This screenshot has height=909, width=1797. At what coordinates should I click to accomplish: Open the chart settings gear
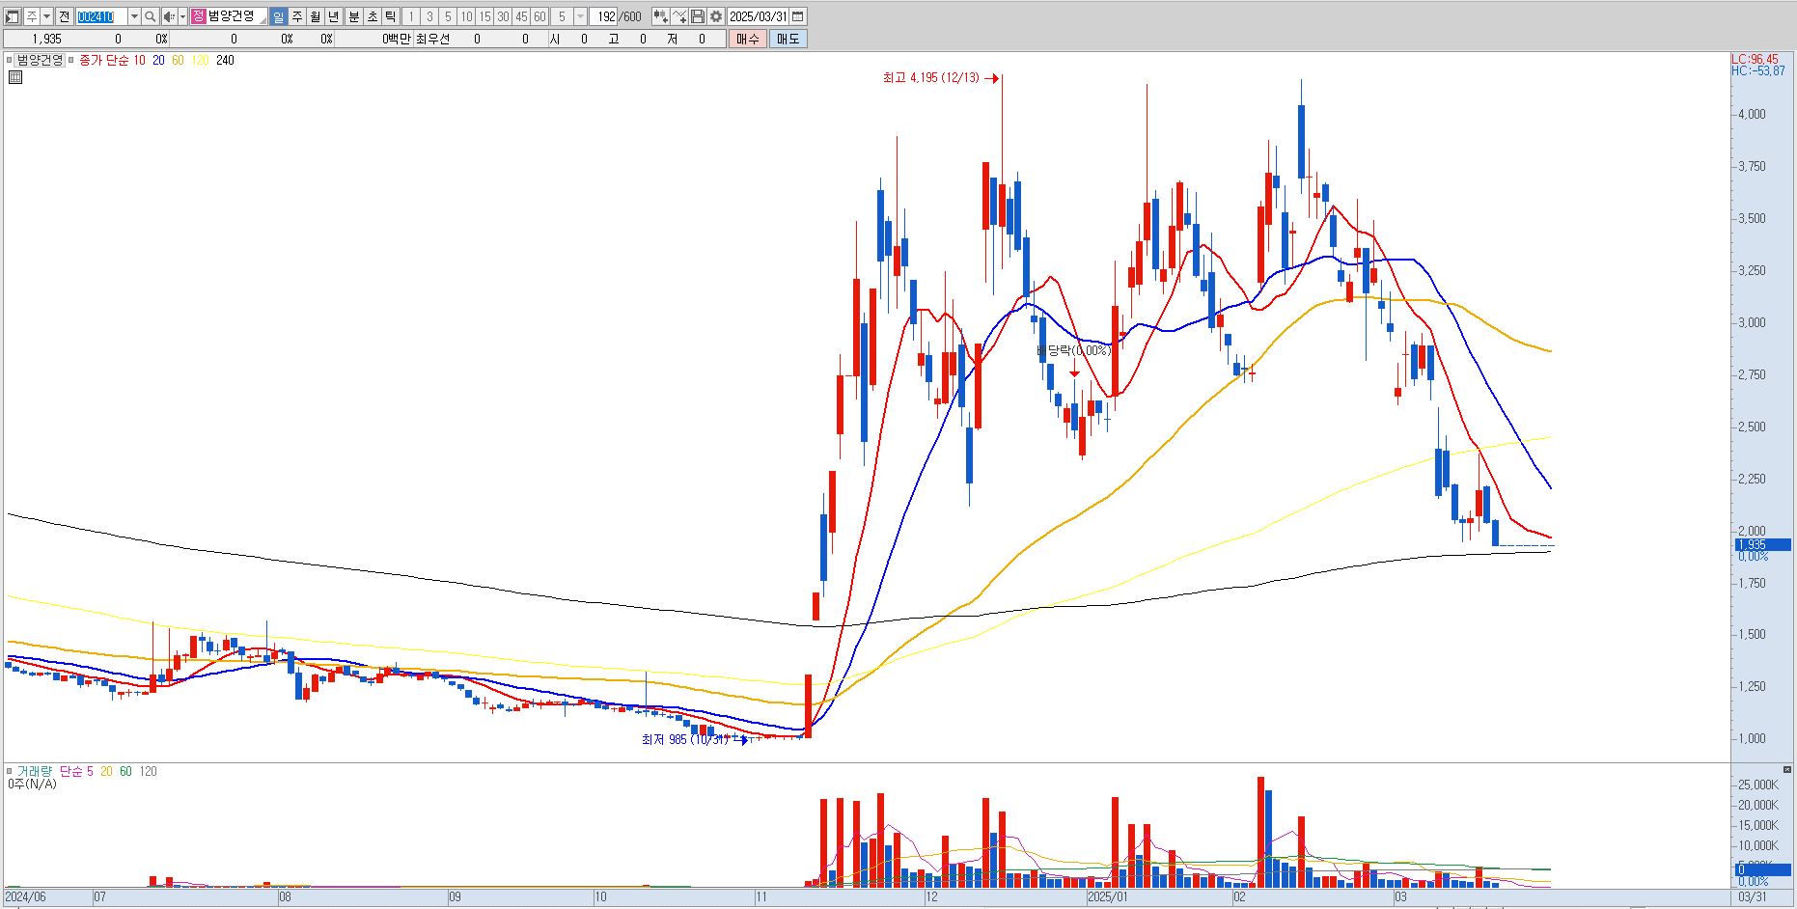tap(716, 16)
